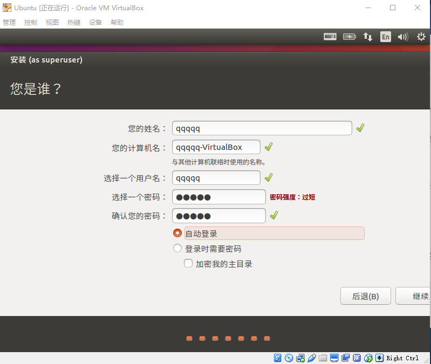Click the shared folders status icon

323,358
